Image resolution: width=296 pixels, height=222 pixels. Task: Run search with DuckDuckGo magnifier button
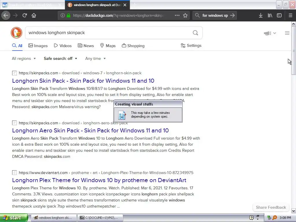pos(195,33)
